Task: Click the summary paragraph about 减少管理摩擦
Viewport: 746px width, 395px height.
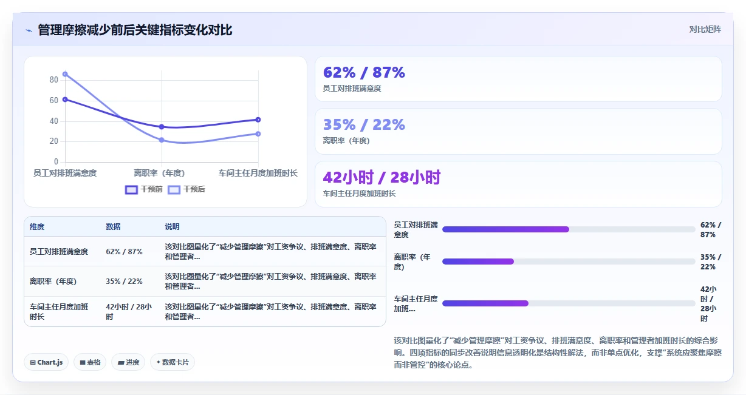Action: 558,353
